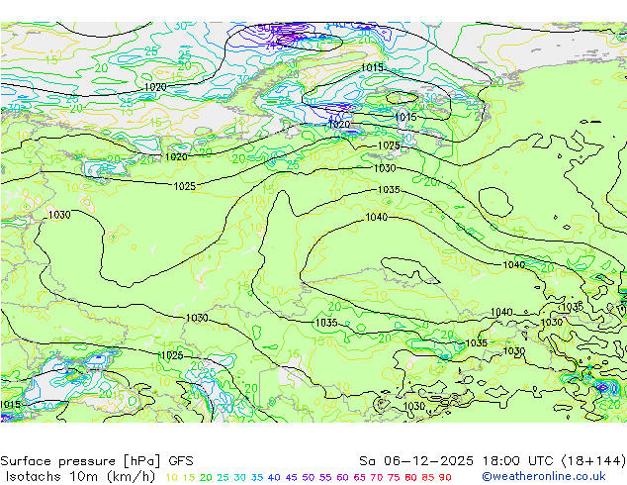
Task: Click the red 80 value in the isotach legend
Action: point(410,477)
